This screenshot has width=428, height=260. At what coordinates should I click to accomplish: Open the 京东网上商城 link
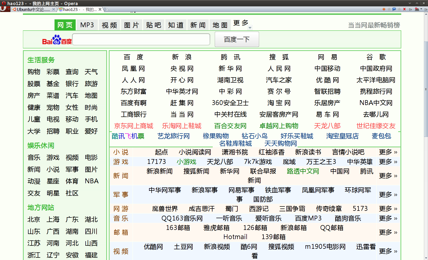(133, 126)
